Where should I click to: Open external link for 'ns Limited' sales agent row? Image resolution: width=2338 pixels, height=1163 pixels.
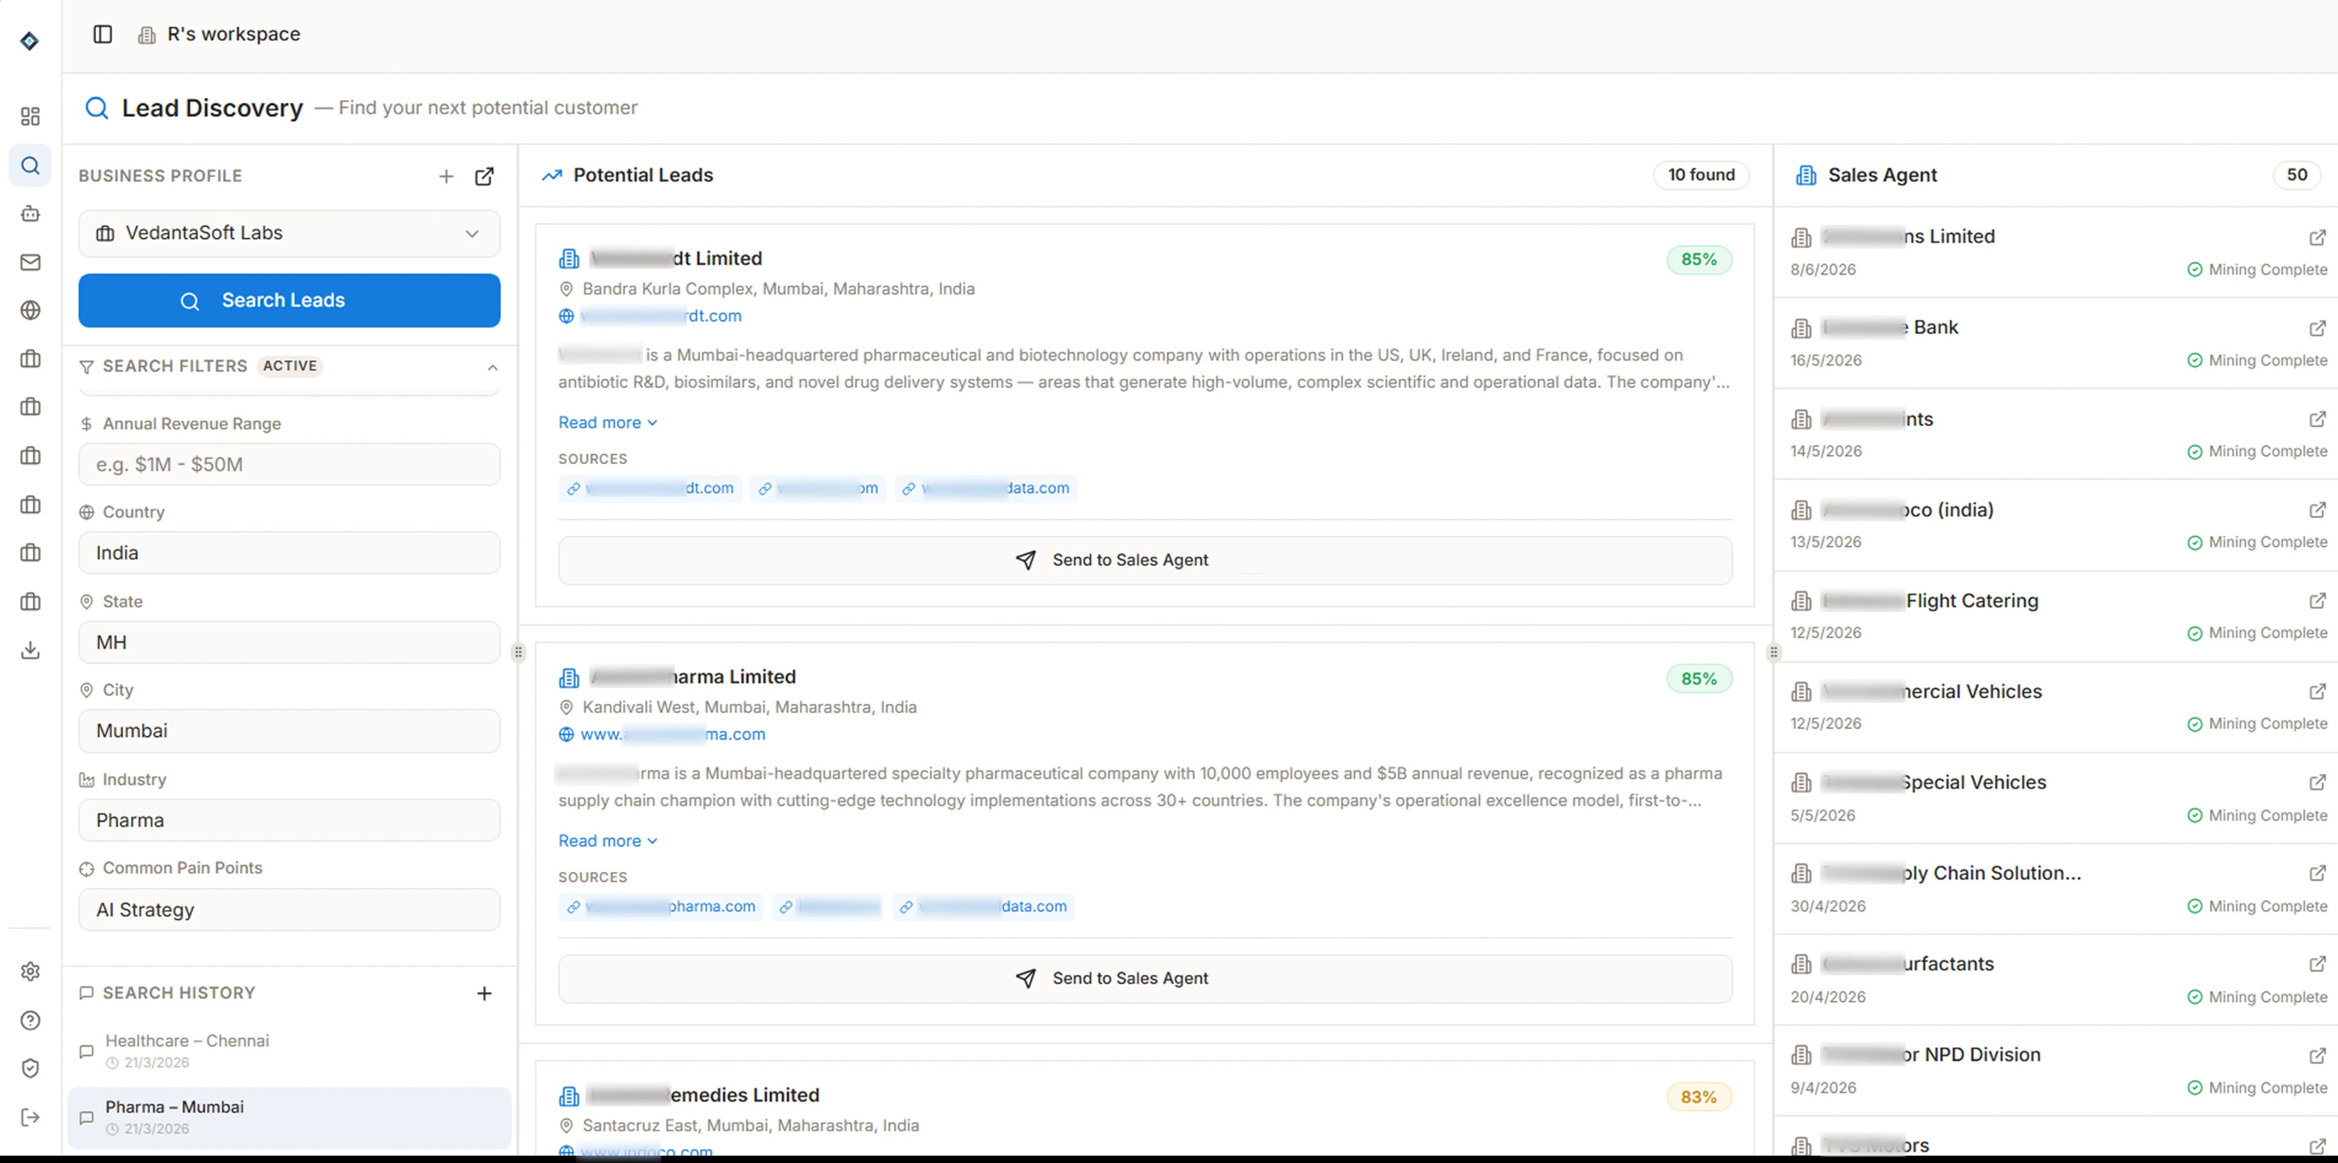coord(2317,237)
